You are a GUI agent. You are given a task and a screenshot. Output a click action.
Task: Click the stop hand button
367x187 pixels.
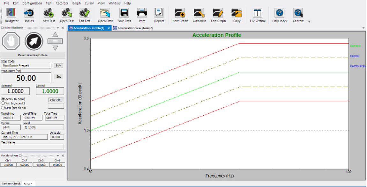tap(11, 41)
